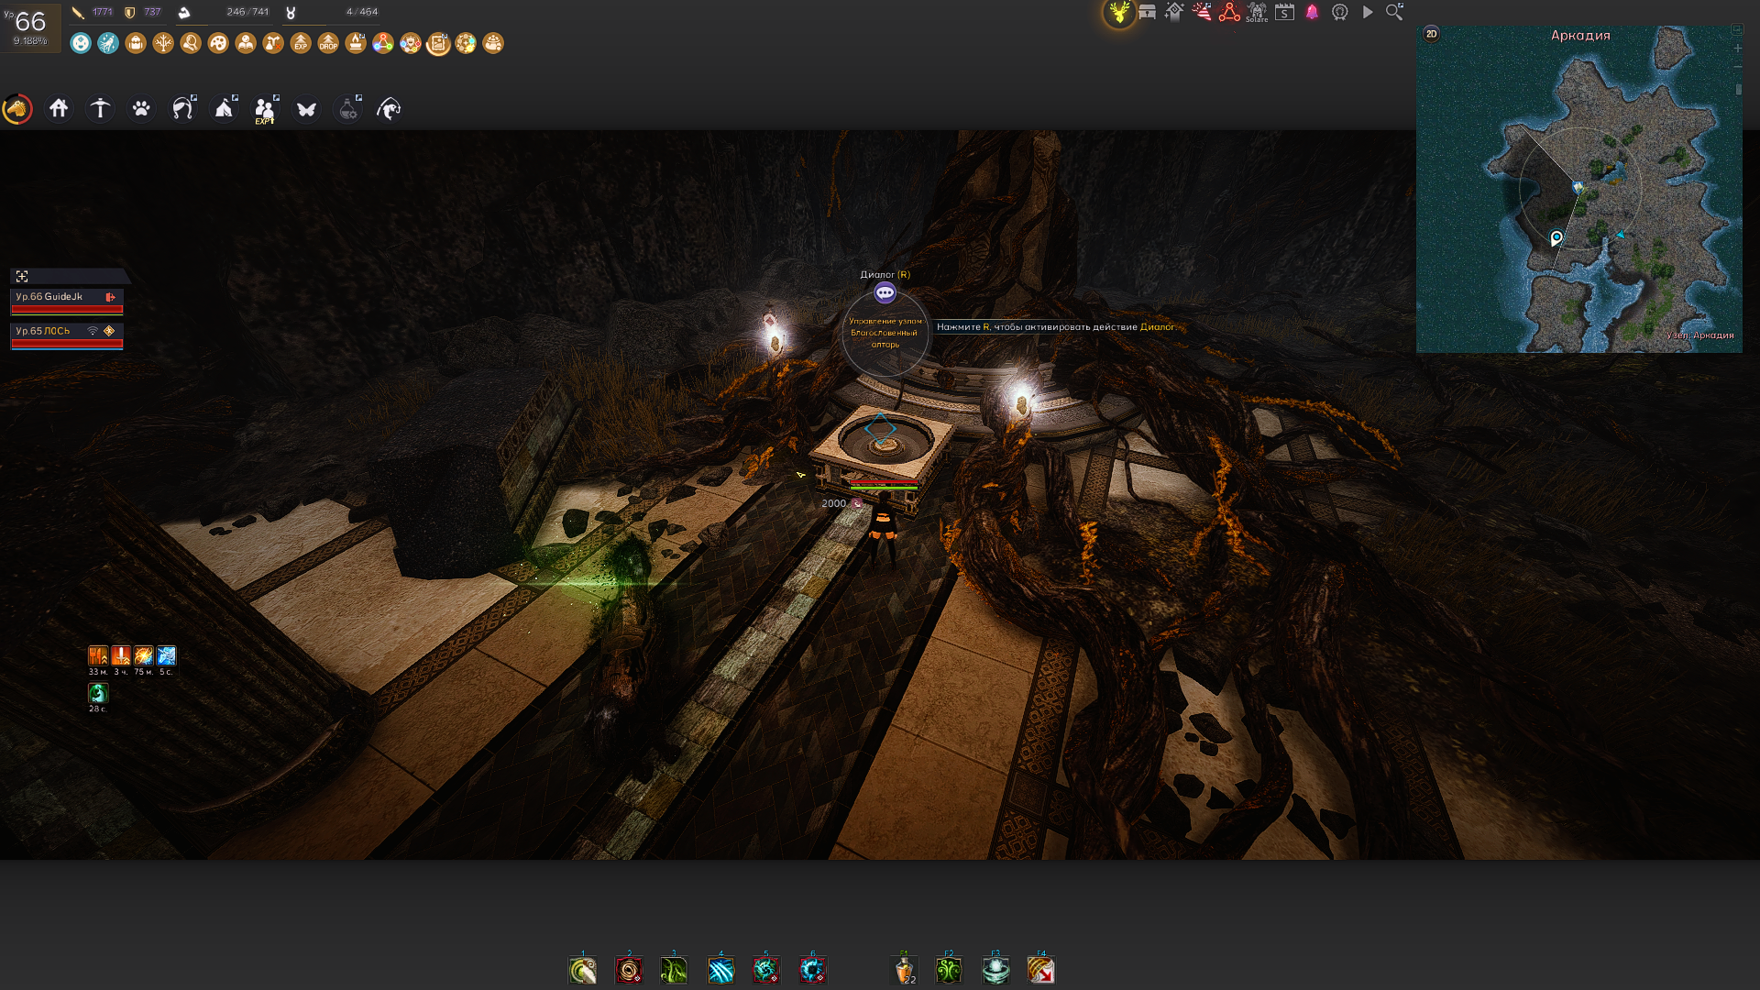This screenshot has height=990, width=1760.
Task: Click the orange EXP boost icon
Action: coord(301,43)
